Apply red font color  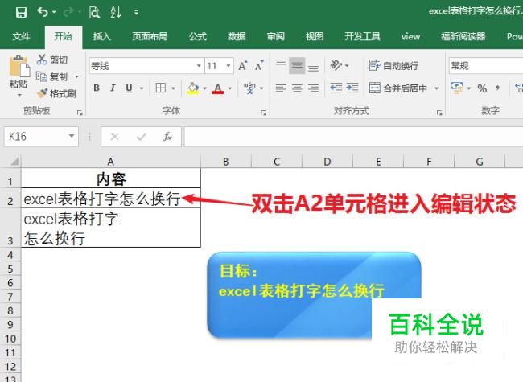click(218, 88)
